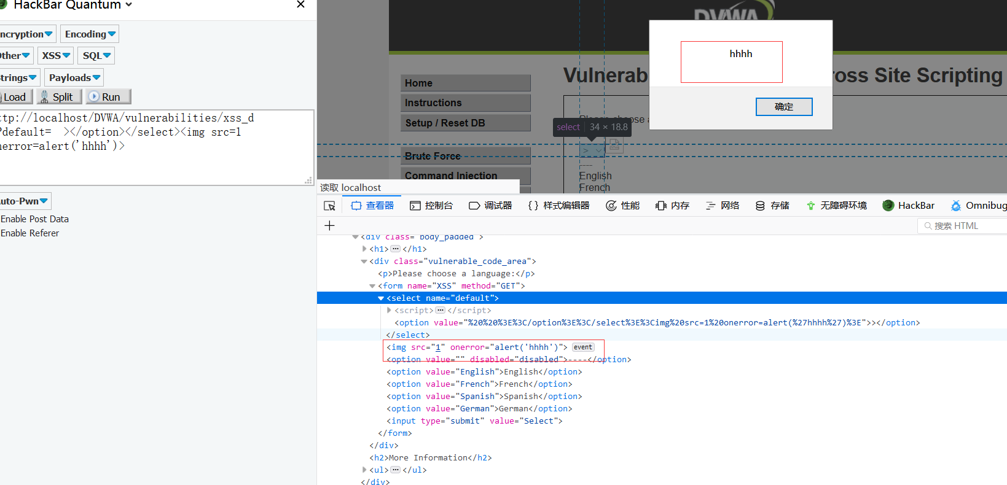Open the SQL dropdown menu

pyautogui.click(x=96, y=55)
